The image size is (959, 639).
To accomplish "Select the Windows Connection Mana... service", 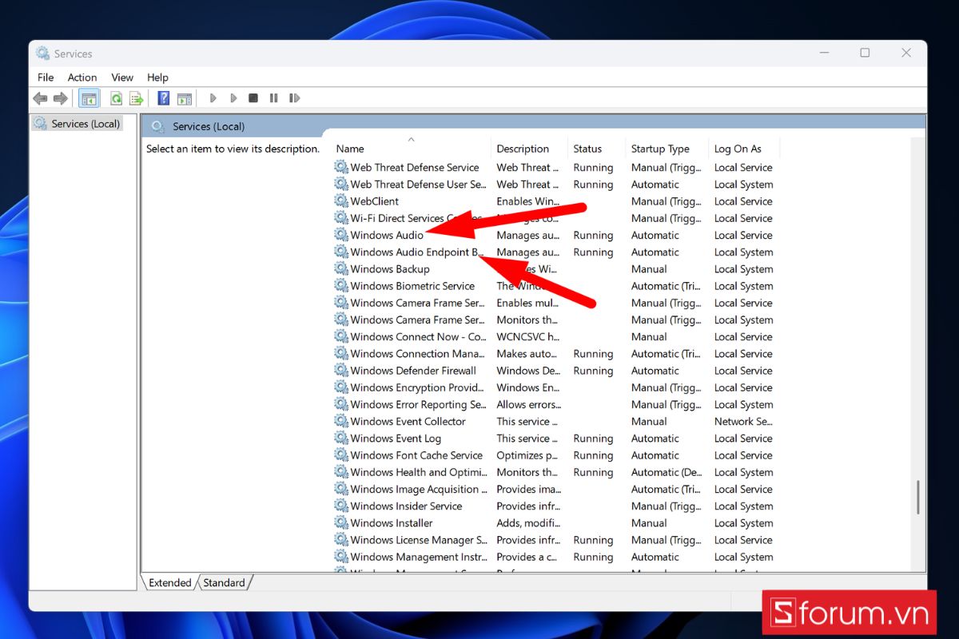I will [417, 354].
